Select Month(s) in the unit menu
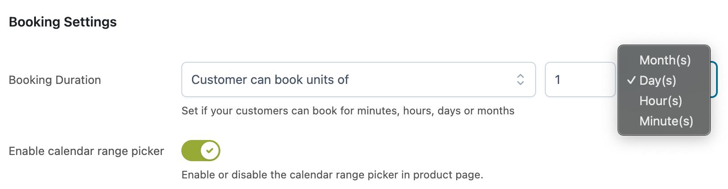 (x=665, y=60)
